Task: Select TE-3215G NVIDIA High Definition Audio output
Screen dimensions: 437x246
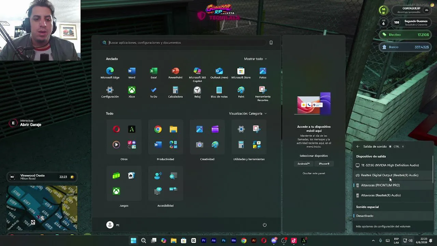Action: (393, 165)
